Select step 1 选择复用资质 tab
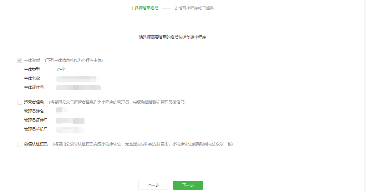This screenshot has height=192, width=366. pos(145,8)
